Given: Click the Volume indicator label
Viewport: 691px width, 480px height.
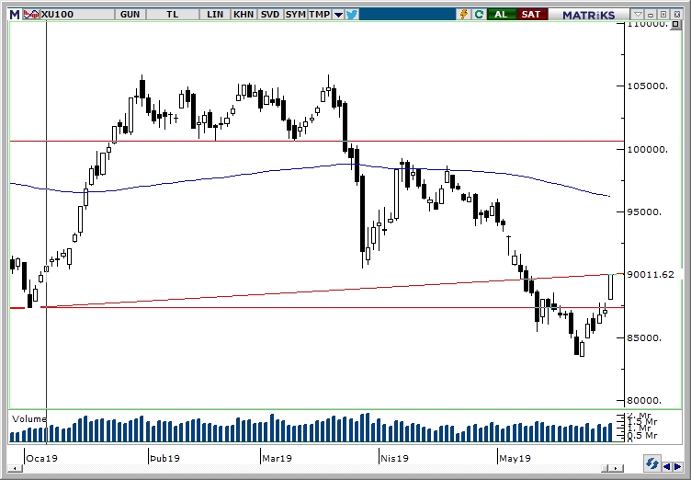Looking at the screenshot, I should coord(29,418).
